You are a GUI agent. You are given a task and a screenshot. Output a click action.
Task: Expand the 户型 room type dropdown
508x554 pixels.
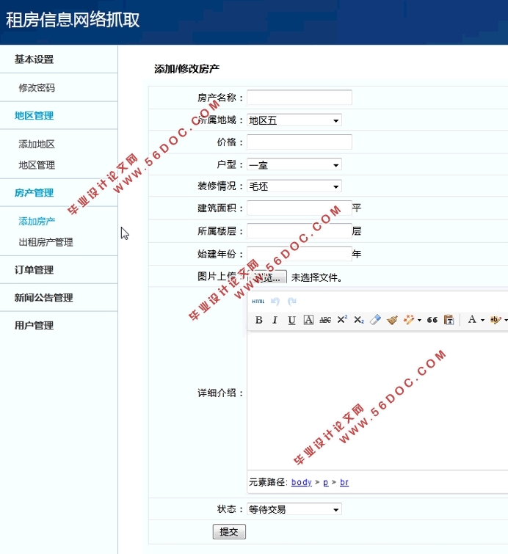coord(294,165)
